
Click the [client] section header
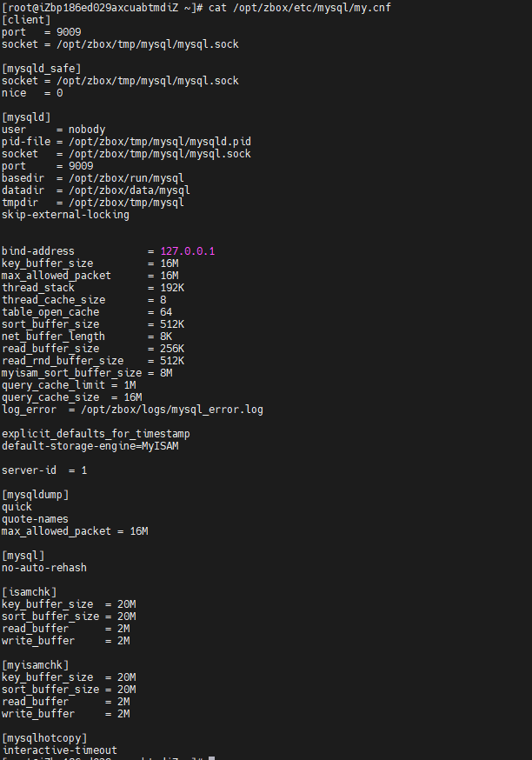26,19
